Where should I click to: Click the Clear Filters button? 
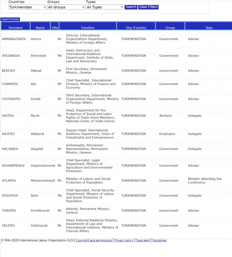pyautogui.click(x=148, y=7)
